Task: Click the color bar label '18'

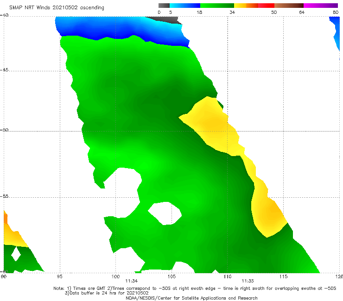Action: 199,13
